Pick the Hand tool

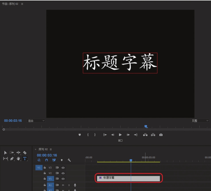pyautogui.click(x=18, y=159)
